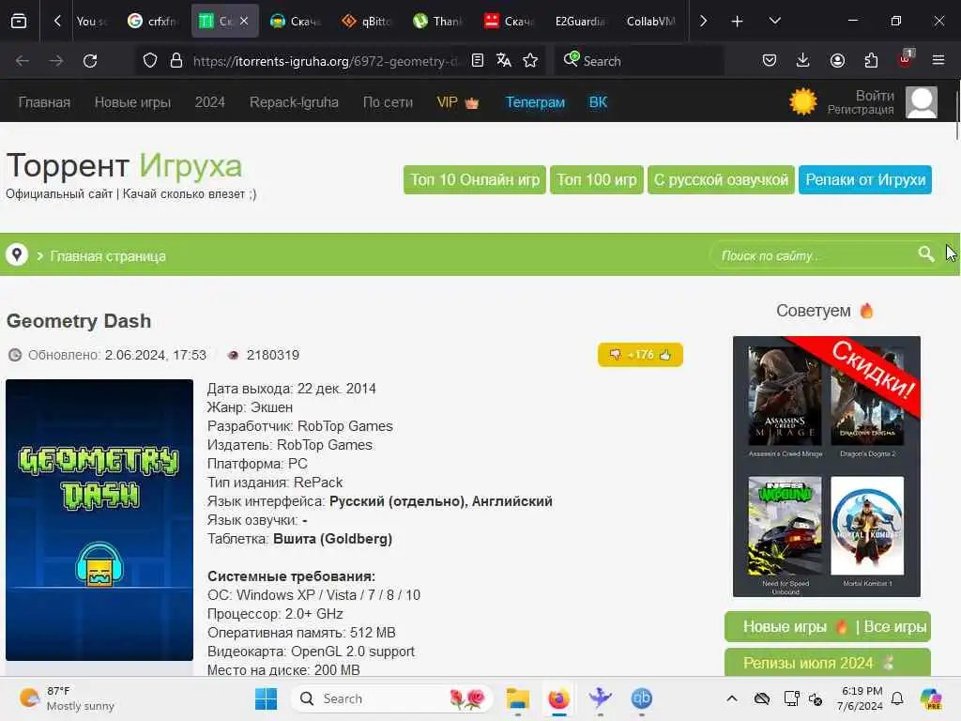961x721 pixels.
Task: Open the ВК link
Action: click(x=598, y=101)
